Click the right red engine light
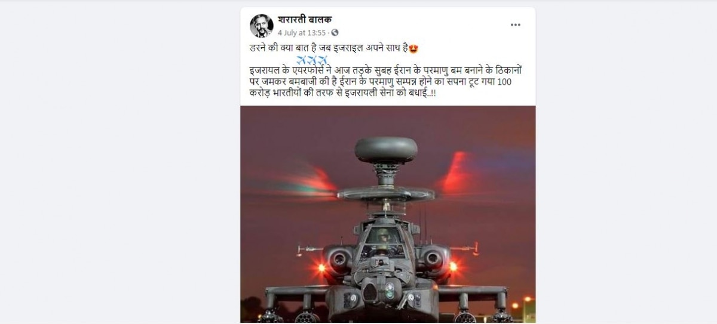This screenshot has height=324, width=717. (452, 266)
